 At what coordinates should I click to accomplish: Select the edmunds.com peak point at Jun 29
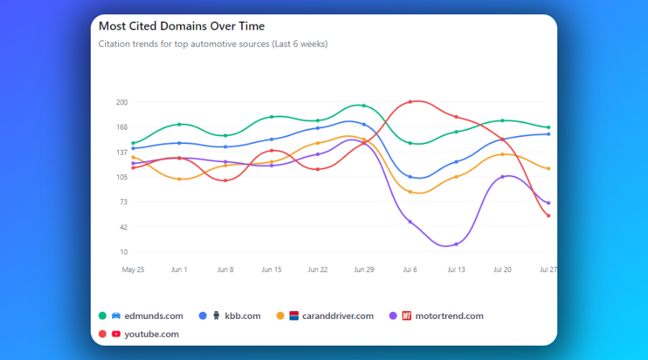364,106
